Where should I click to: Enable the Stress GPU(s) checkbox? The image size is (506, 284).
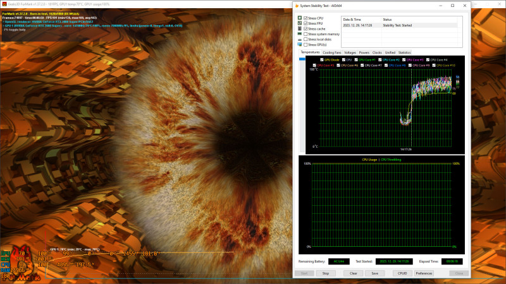306,45
